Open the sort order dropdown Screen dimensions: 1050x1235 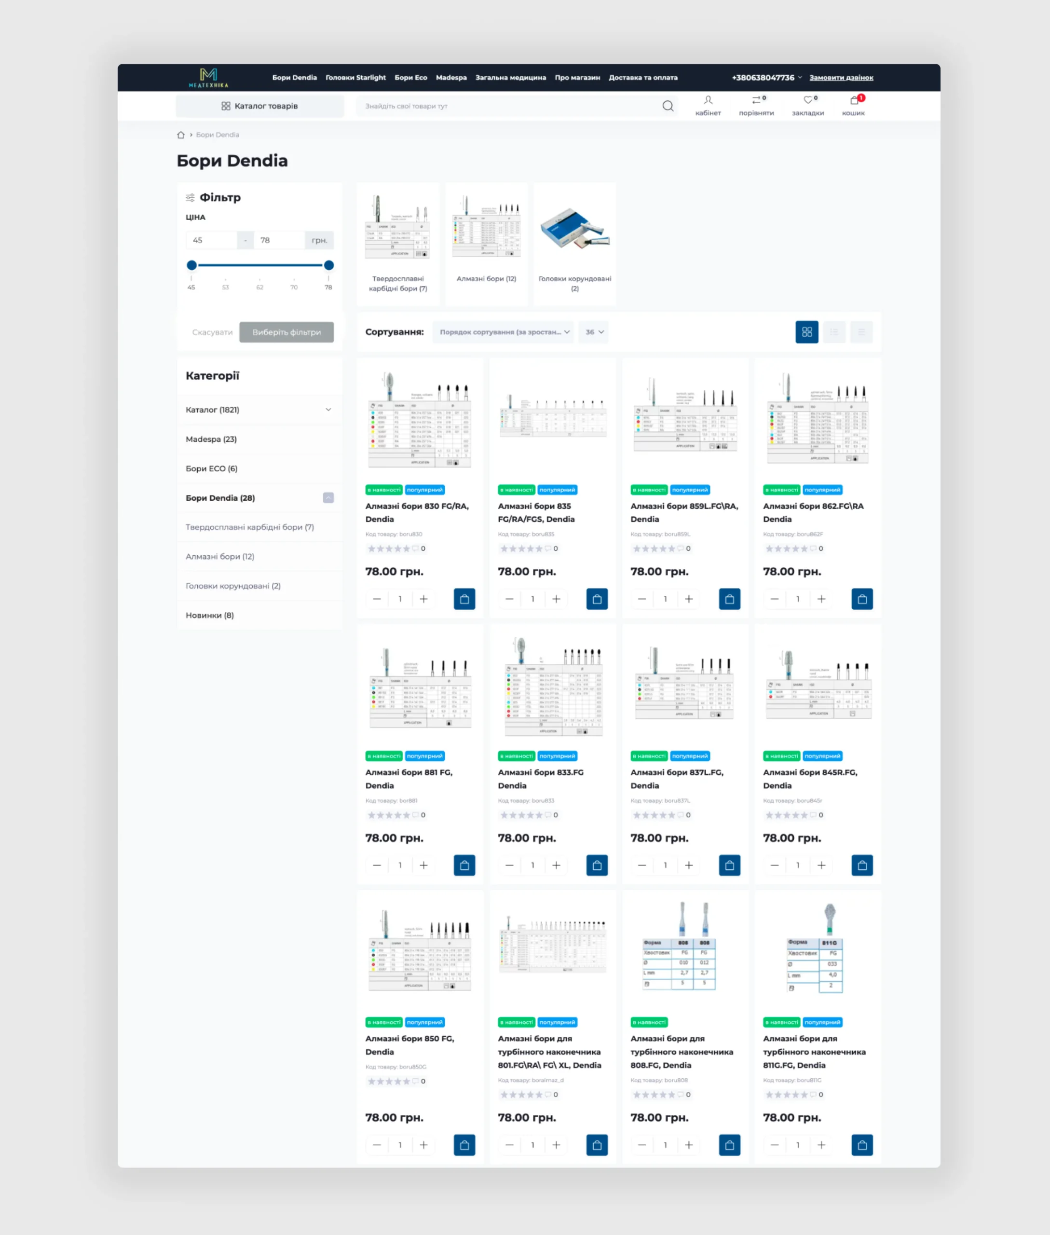(503, 332)
